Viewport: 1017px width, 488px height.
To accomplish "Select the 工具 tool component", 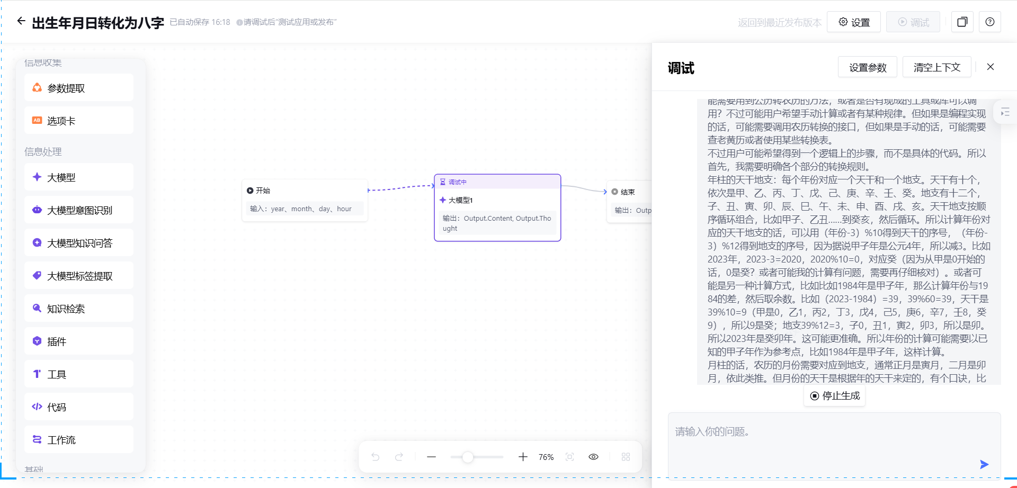I will pos(79,374).
